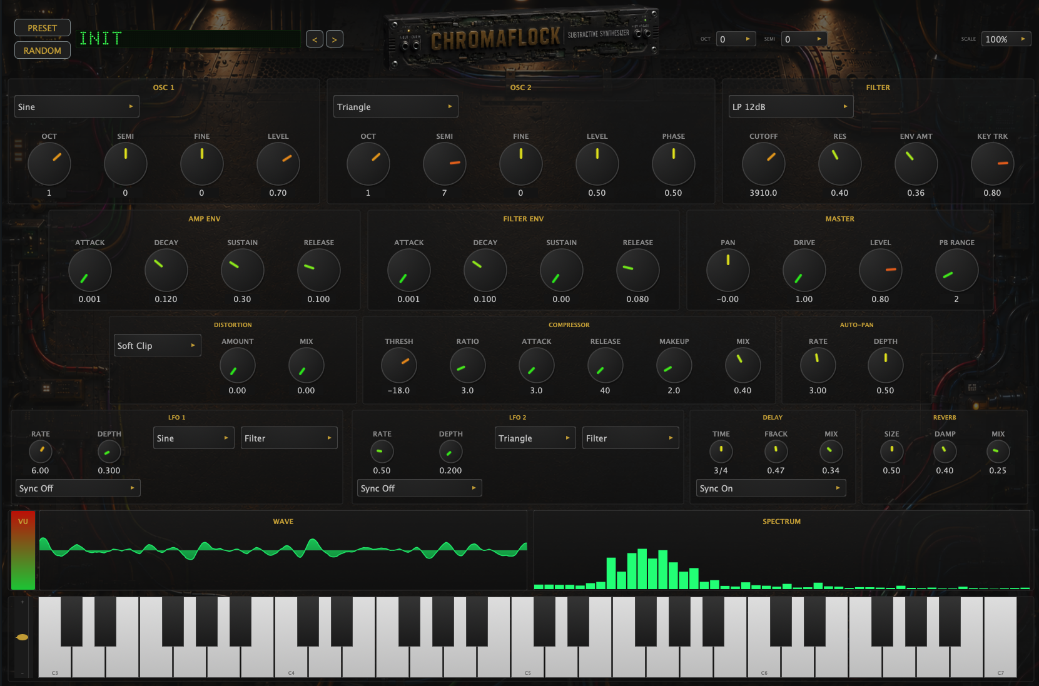Click the PB RANGE knob
The height and width of the screenshot is (686, 1039).
957,270
